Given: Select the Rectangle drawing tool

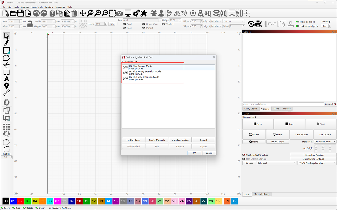Looking at the screenshot, I should coord(7,50).
